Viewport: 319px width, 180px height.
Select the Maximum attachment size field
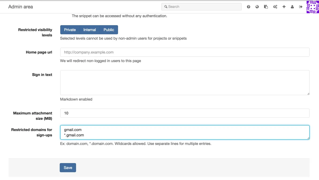(x=185, y=113)
